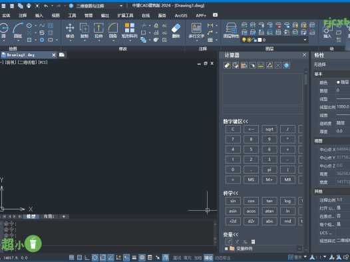Open the 插入 ribbon tab
The height and width of the screenshot is (262, 350).
39,15
